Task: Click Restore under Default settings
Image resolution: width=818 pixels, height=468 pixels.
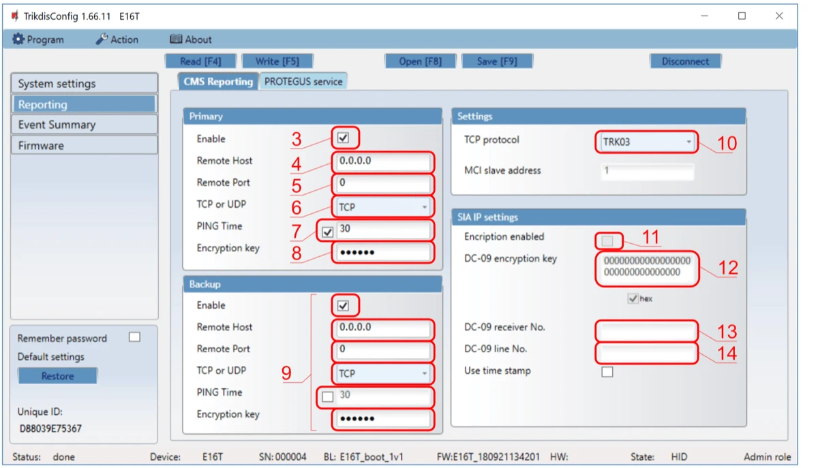Action: pos(57,375)
